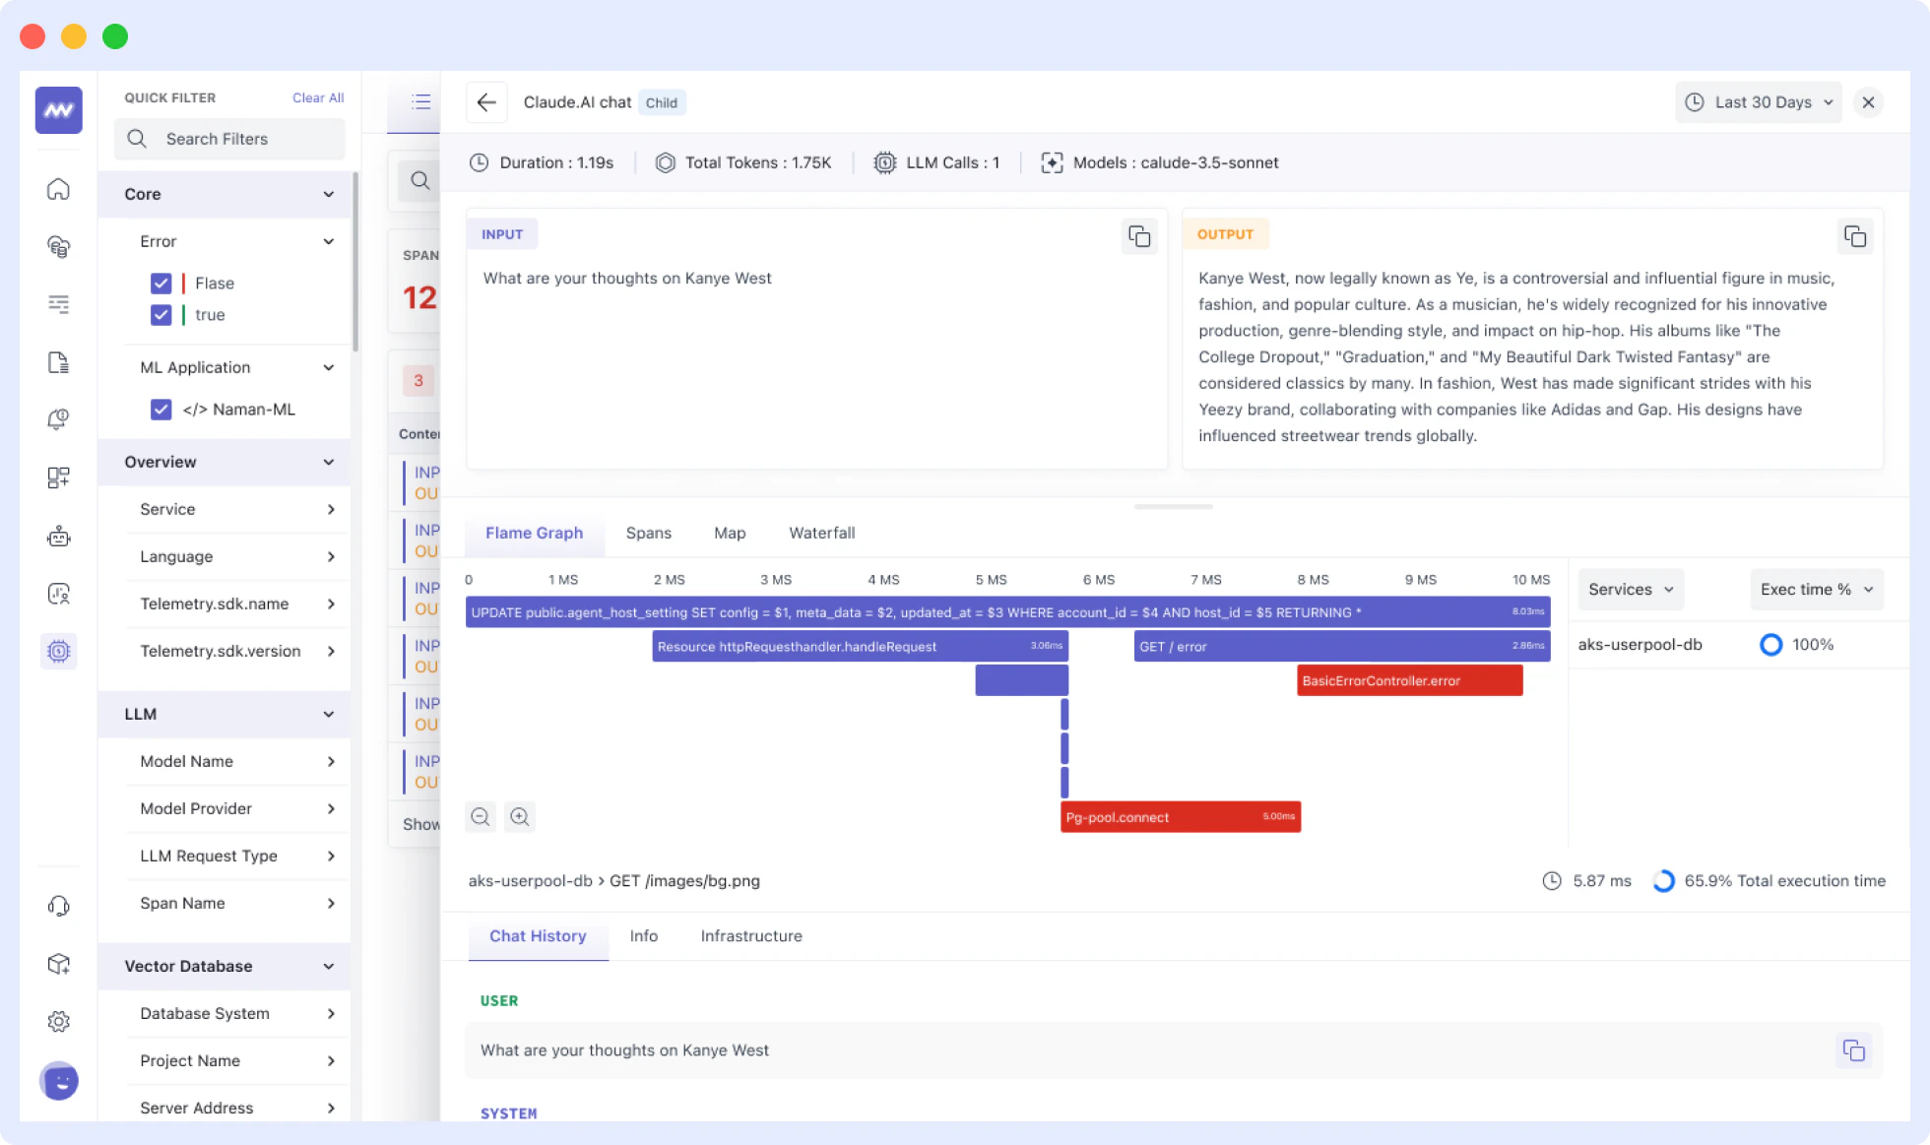Open the Infrastructure tab

[750, 935]
